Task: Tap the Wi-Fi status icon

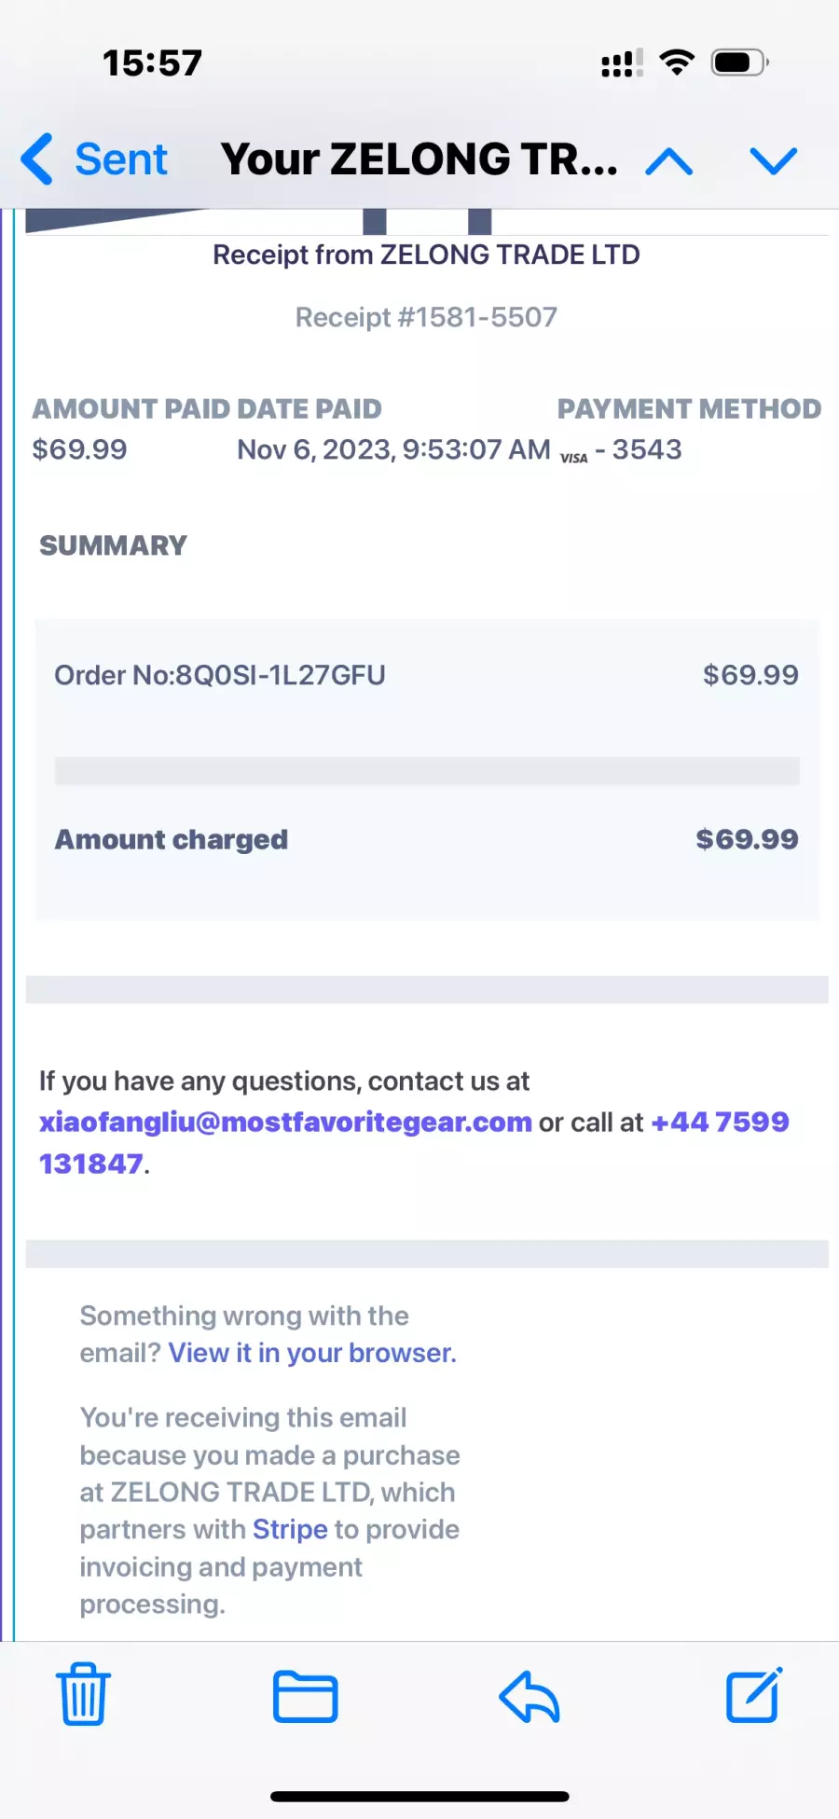Action: (x=677, y=62)
